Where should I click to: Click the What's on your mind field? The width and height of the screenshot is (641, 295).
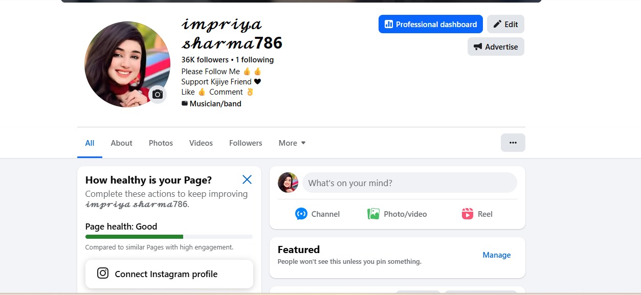pos(409,183)
